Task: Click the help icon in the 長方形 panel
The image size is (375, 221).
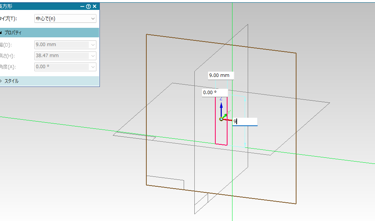Action: click(88, 6)
